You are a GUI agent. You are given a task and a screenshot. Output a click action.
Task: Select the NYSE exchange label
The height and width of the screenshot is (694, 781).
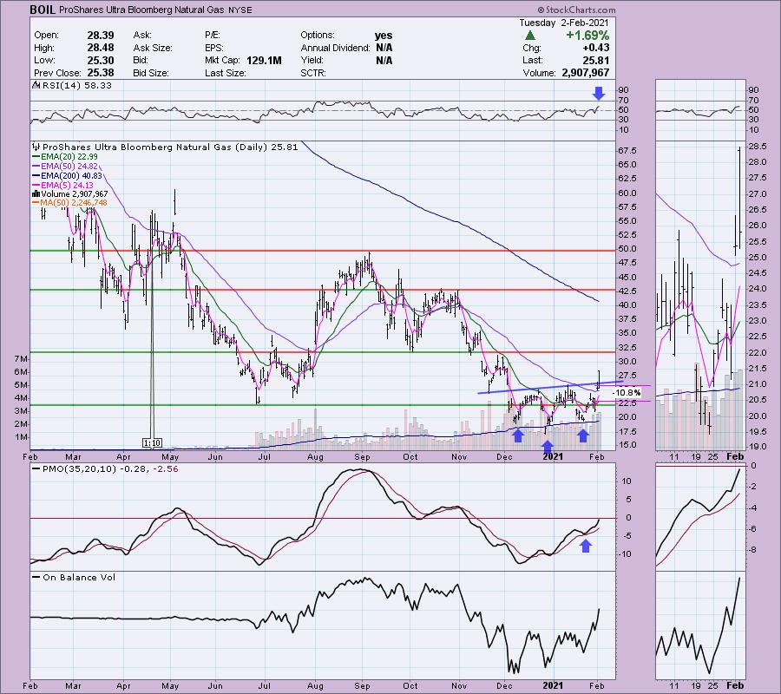click(240, 10)
